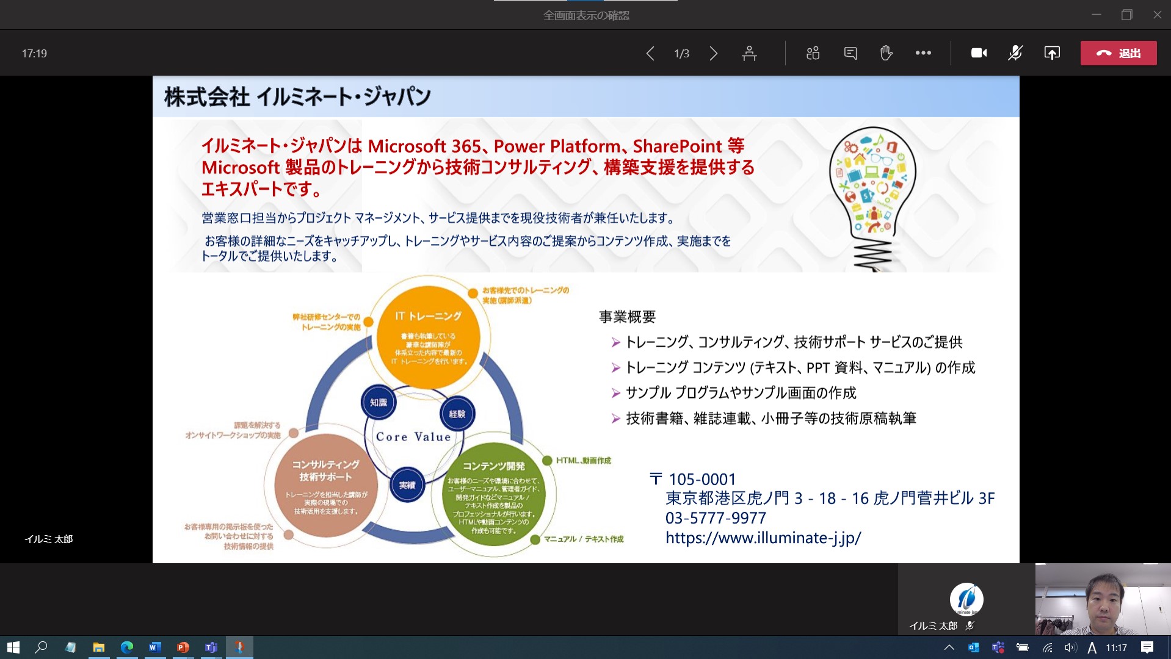Click the IT トレーニング orange circle on slide
This screenshot has height=659, width=1171.
pos(427,337)
